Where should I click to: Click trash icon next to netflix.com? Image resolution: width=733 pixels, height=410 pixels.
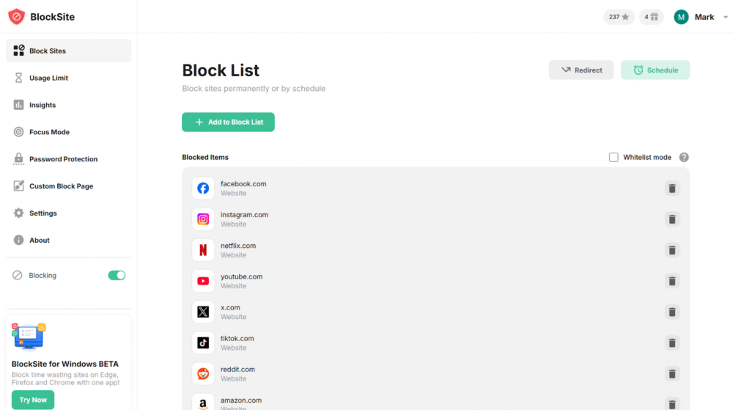coord(671,250)
